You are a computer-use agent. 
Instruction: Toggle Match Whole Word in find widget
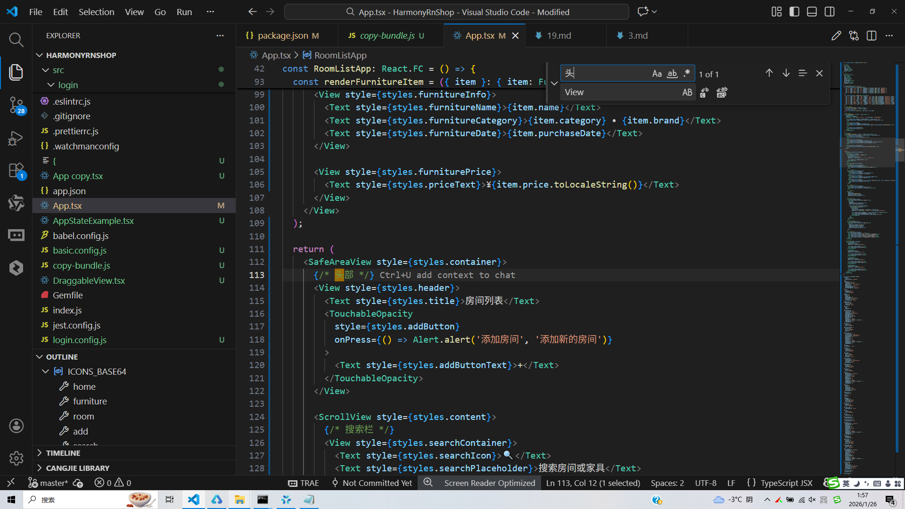(x=672, y=74)
